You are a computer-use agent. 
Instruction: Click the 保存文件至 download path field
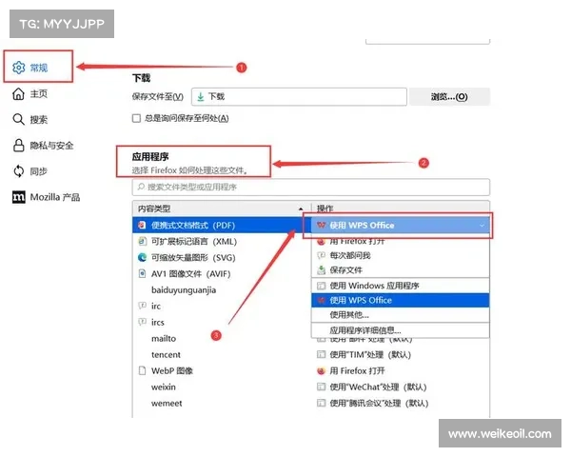pyautogui.click(x=299, y=96)
